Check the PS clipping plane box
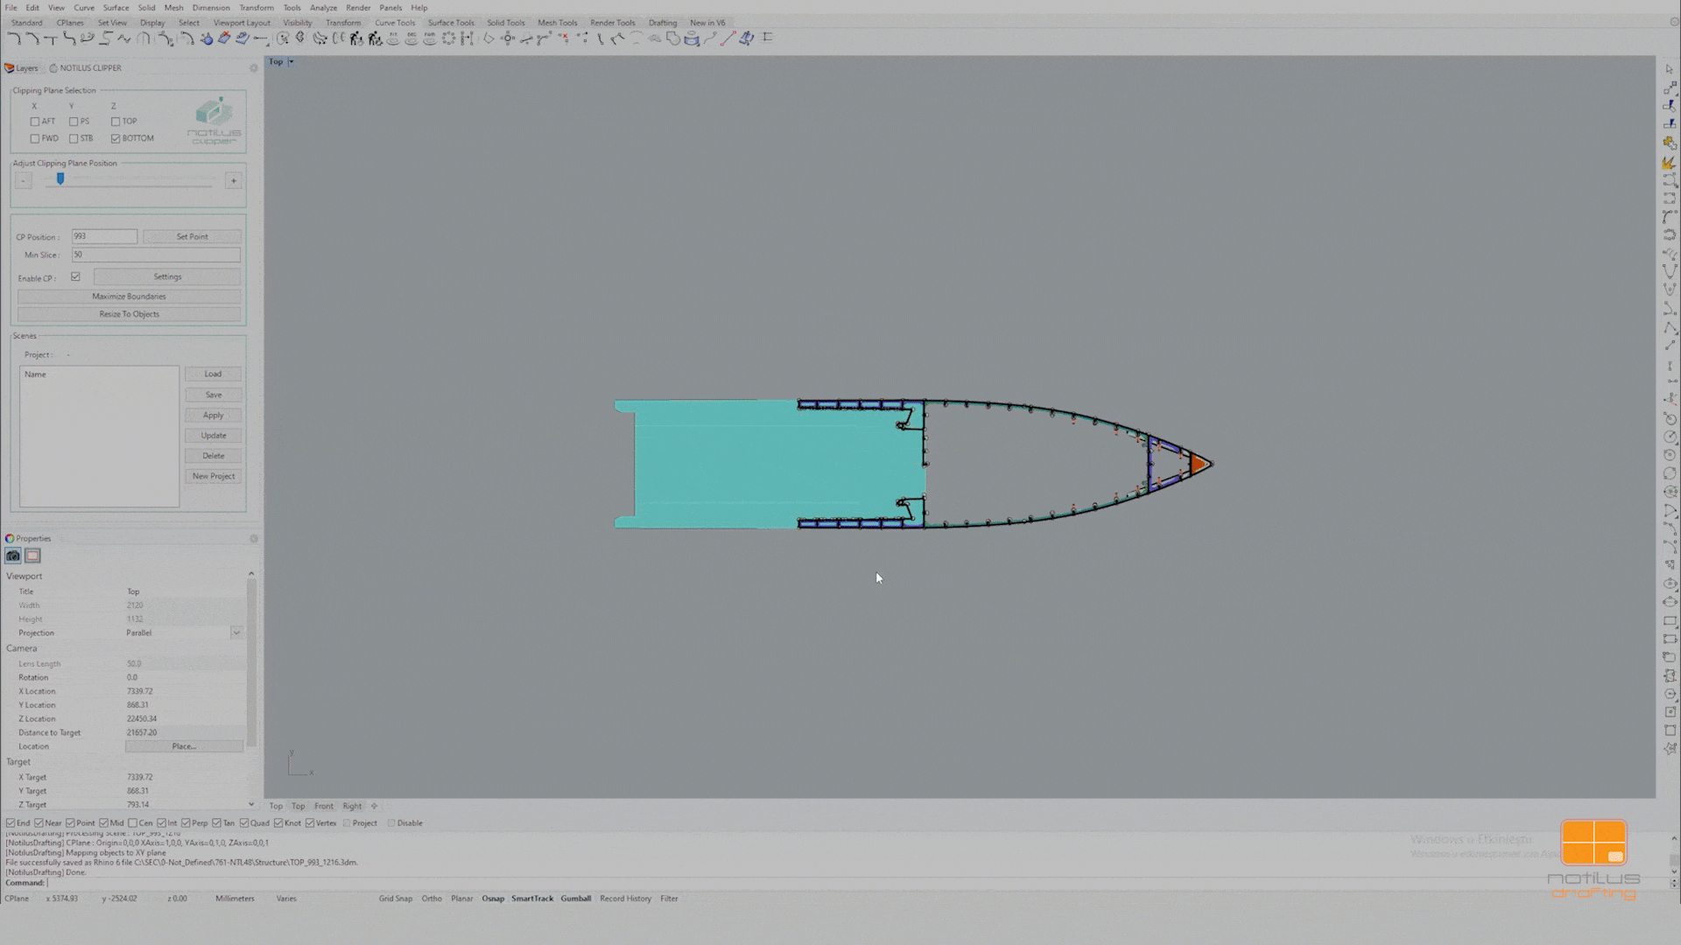 (x=74, y=122)
